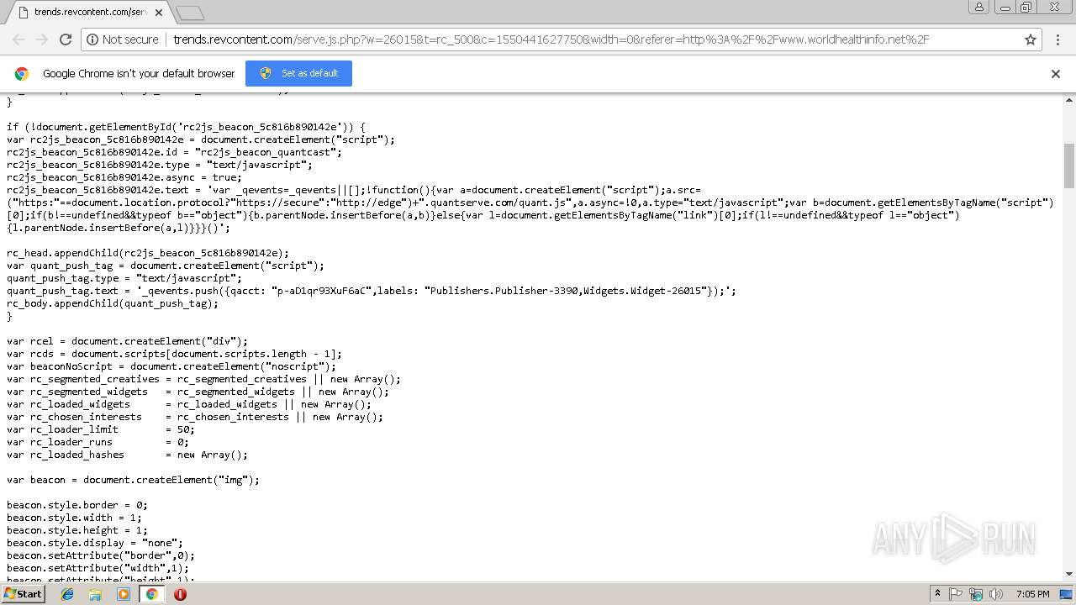Viewport: 1076px width, 605px height.
Task: Click the line 'var rc_loader_limit = 50;'
Action: coord(101,429)
